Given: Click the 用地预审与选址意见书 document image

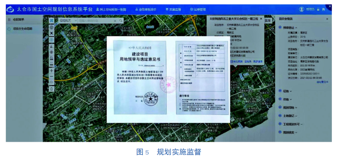Looking at the screenshot, I should pos(169,79).
